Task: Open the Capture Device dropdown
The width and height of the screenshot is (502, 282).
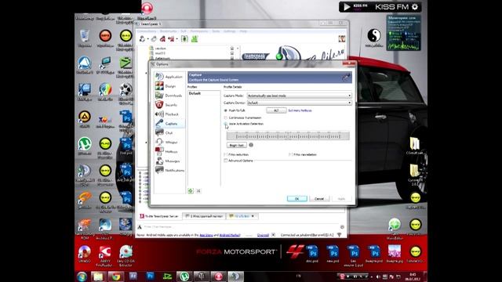Action: coord(299,103)
